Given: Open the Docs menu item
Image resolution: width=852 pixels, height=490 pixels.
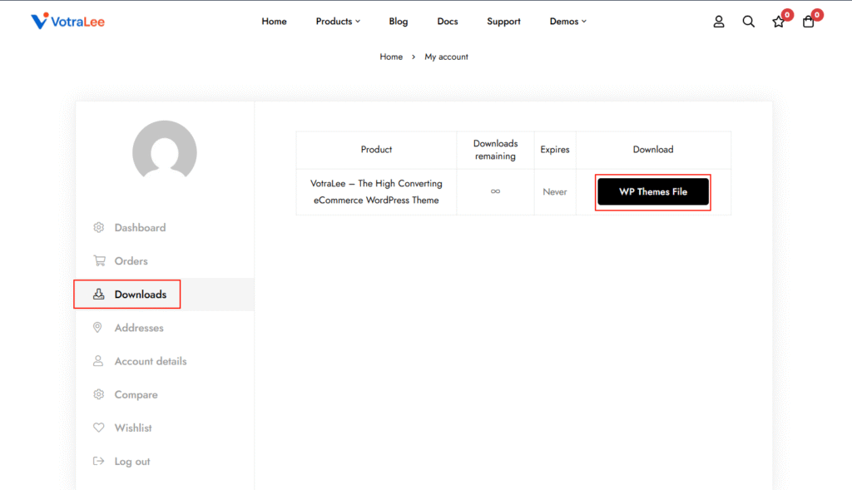Looking at the screenshot, I should (447, 21).
